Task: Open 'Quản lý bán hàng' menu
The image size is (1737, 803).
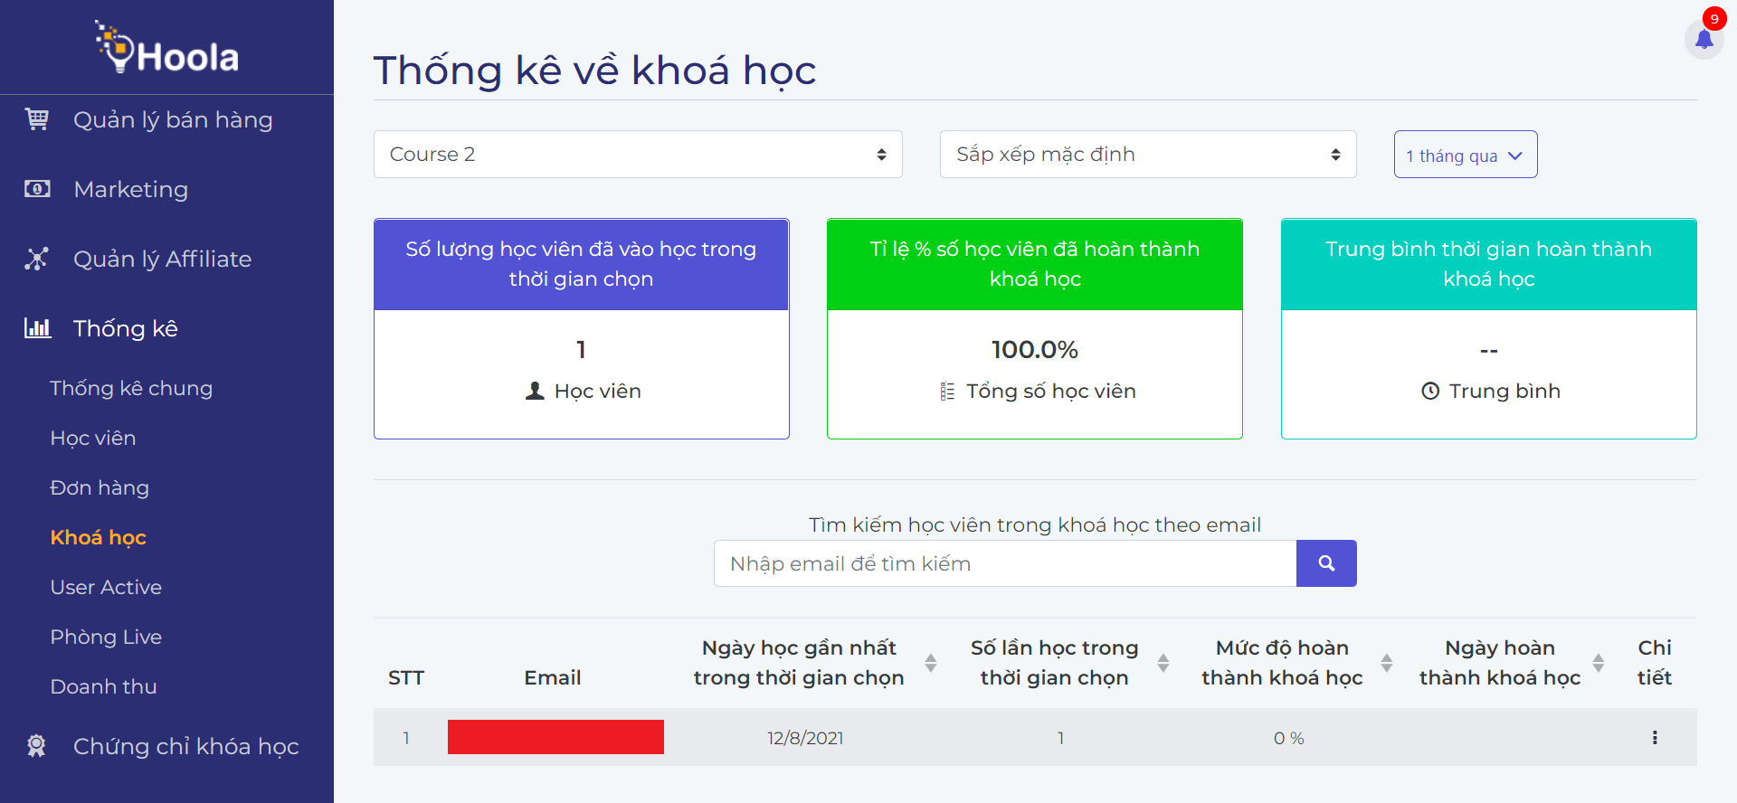Action: point(172,119)
